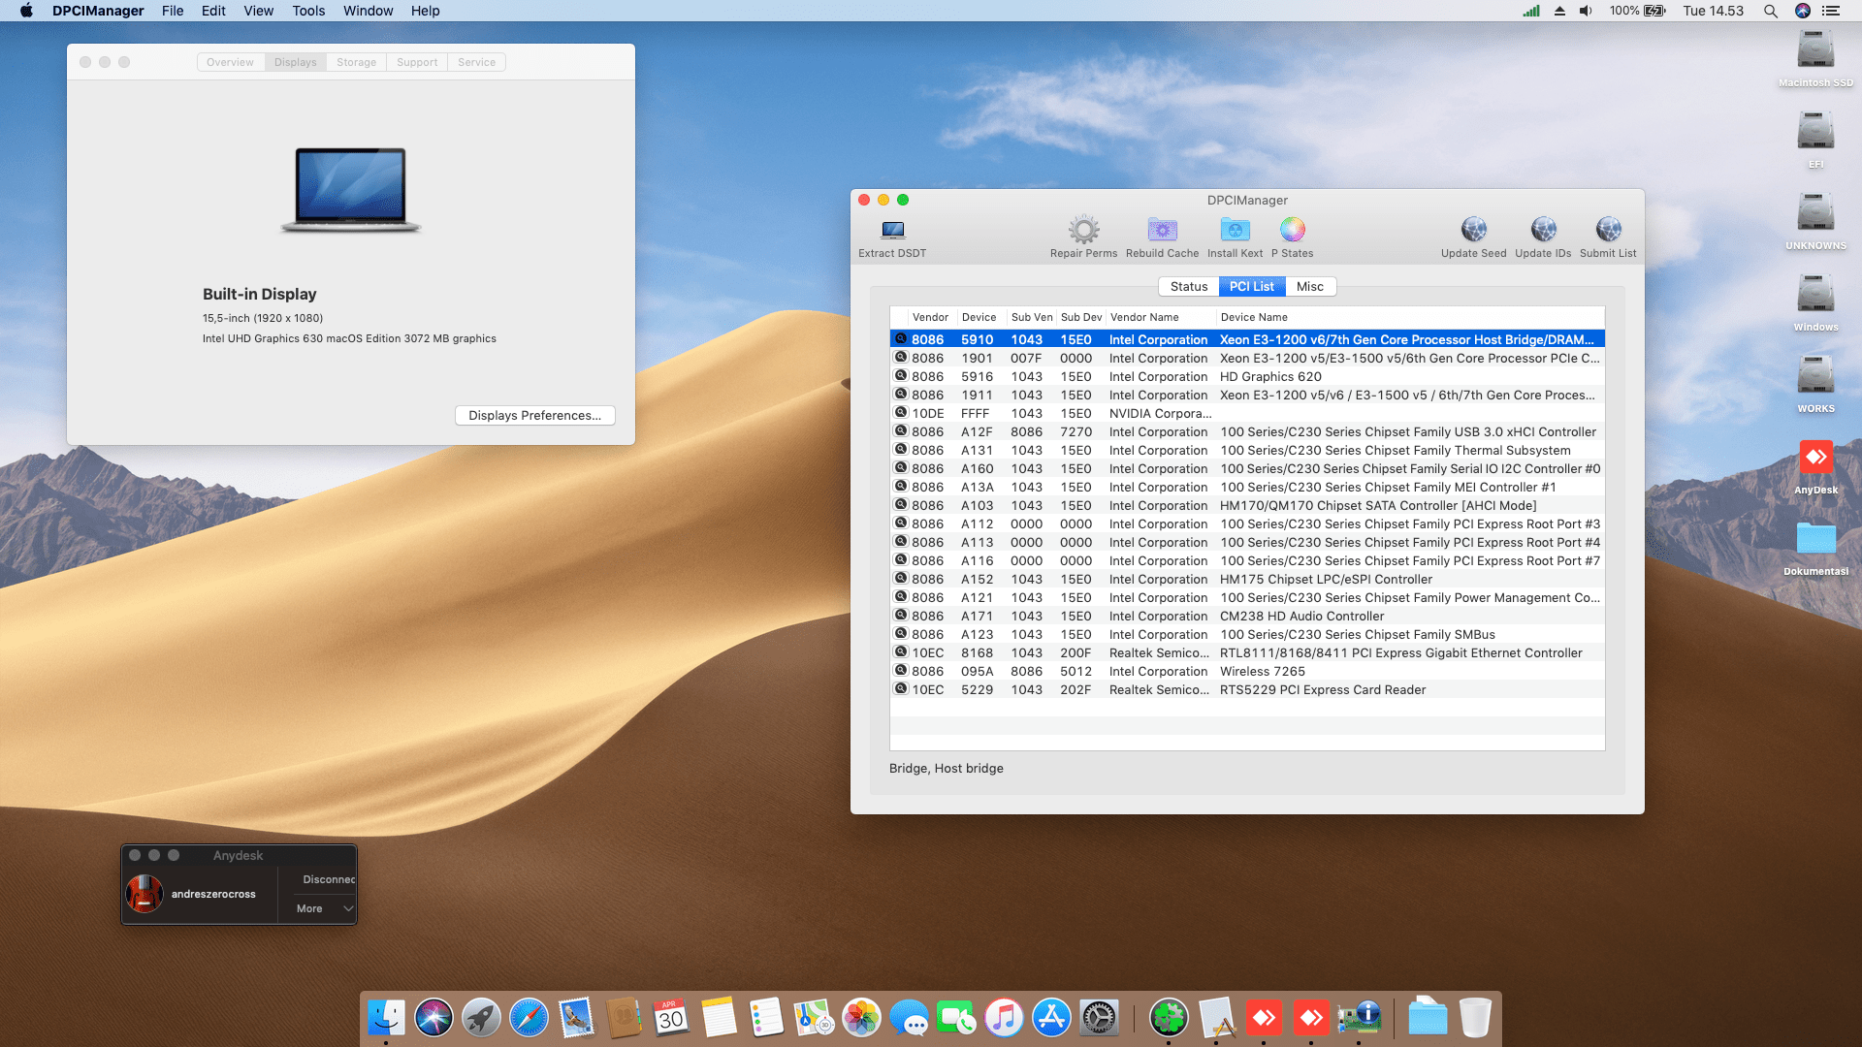Viewport: 1862px width, 1047px height.
Task: Select the NVIDIA Corpora... row
Action: (x=1247, y=413)
